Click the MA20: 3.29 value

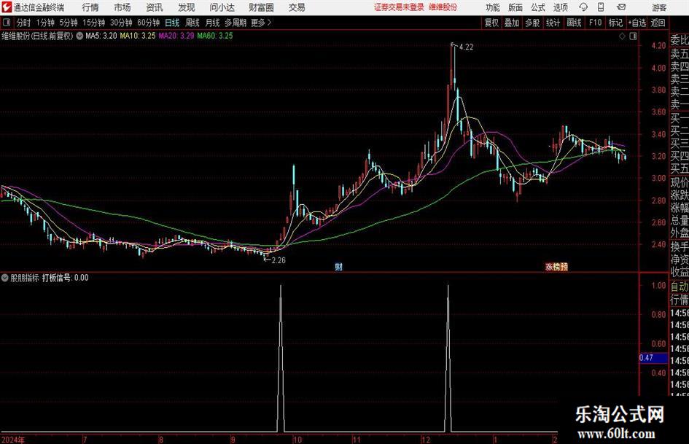(176, 36)
